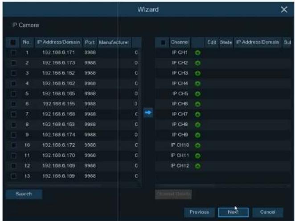The image size is (295, 221).
Task: Click row number 10 in camera list
Action: [x=27, y=145]
